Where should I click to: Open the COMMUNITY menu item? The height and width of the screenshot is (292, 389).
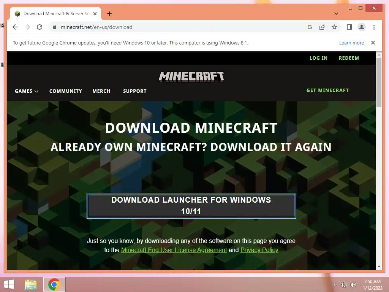click(65, 91)
